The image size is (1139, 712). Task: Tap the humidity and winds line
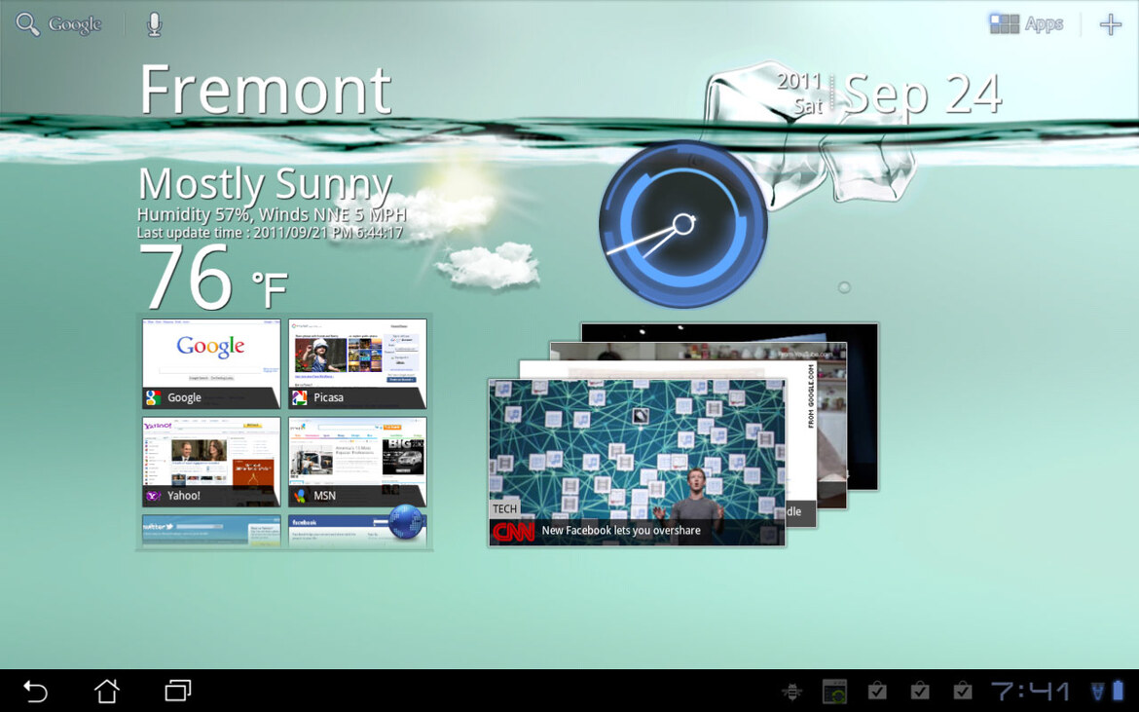click(272, 215)
